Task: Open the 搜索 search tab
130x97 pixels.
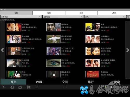Action: tap(116, 82)
